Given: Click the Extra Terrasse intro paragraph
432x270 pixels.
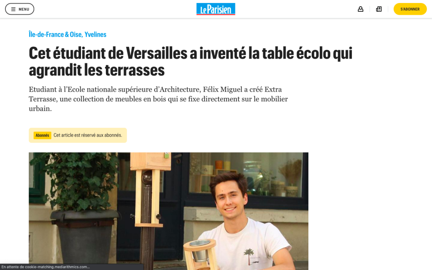Looking at the screenshot, I should tap(158, 99).
